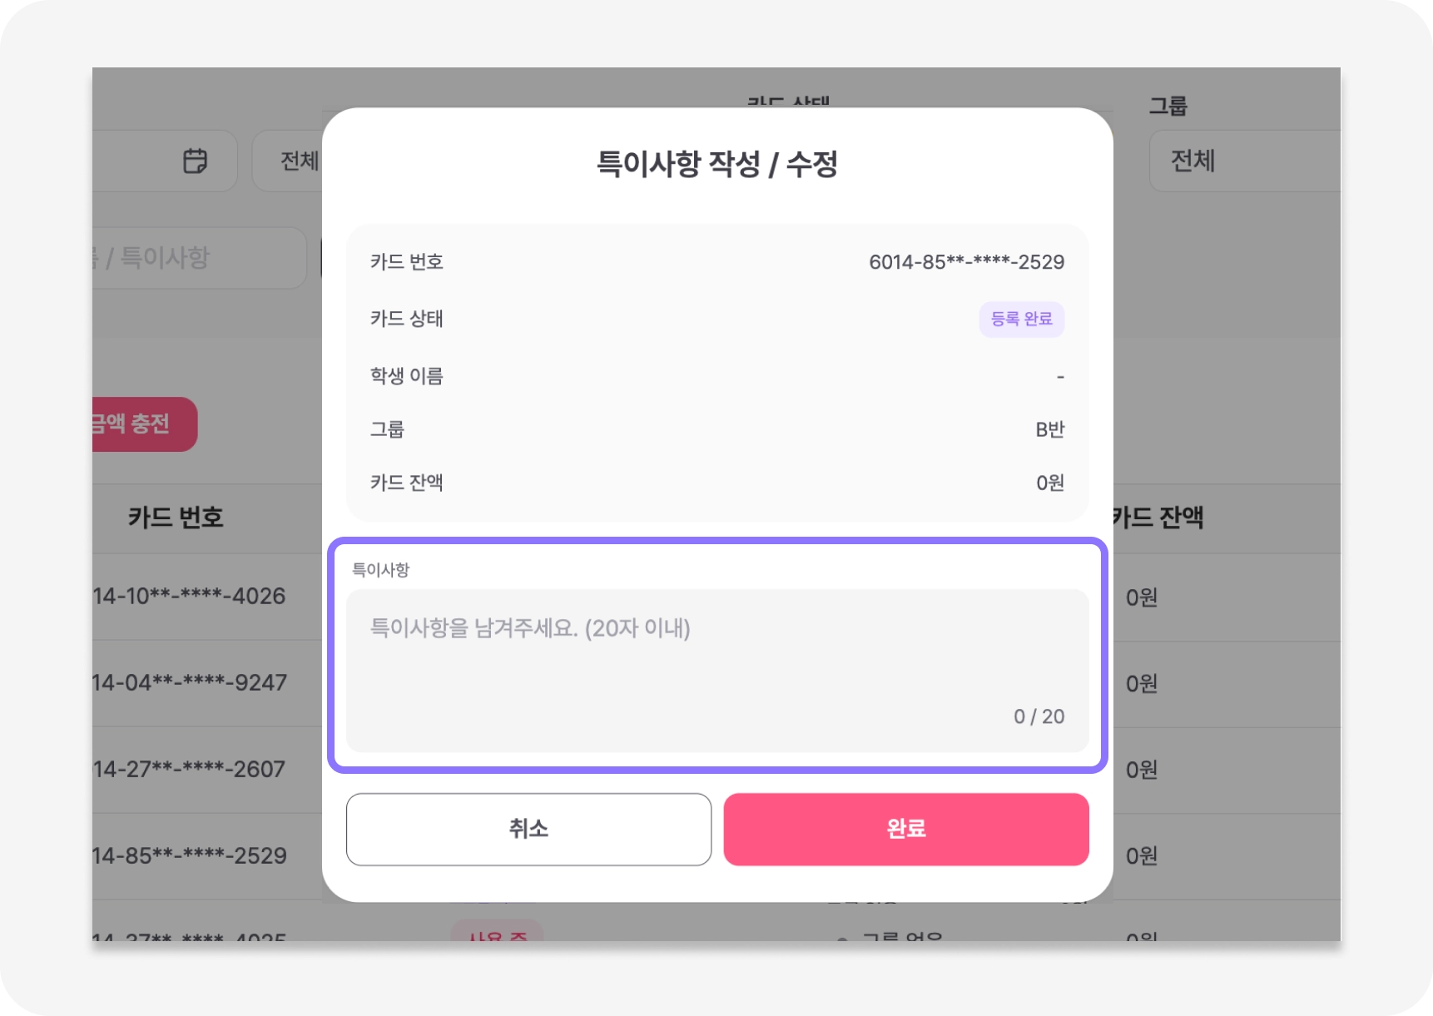Open the 그룹 전체 dropdown

(1243, 161)
